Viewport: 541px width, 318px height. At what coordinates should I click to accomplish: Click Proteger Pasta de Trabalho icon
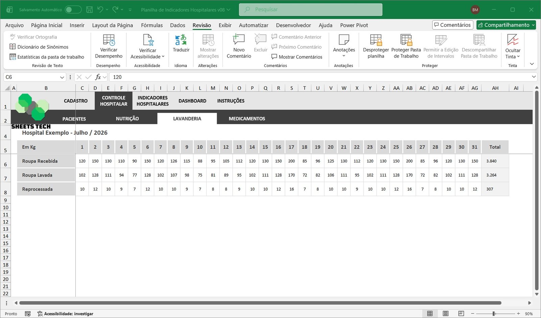pos(406,40)
